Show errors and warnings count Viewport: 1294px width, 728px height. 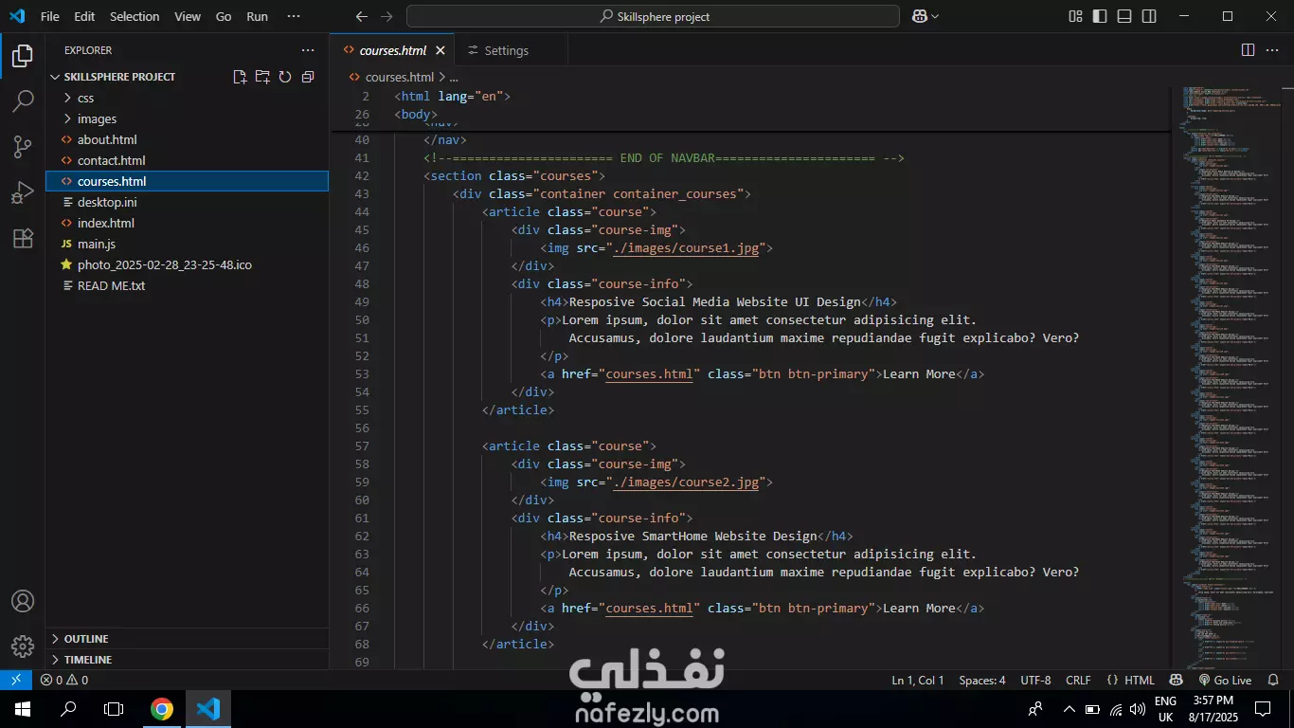(x=64, y=680)
